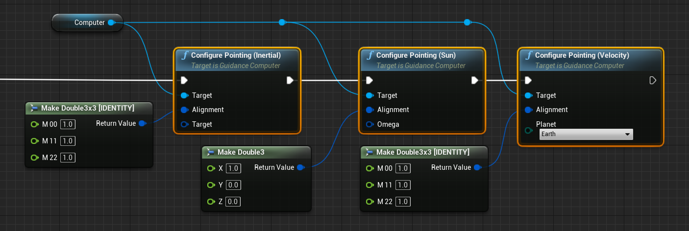The width and height of the screenshot is (689, 231).
Task: Click M 11 value field of Make Double3x3 feeding Velocity
Action: [403, 185]
